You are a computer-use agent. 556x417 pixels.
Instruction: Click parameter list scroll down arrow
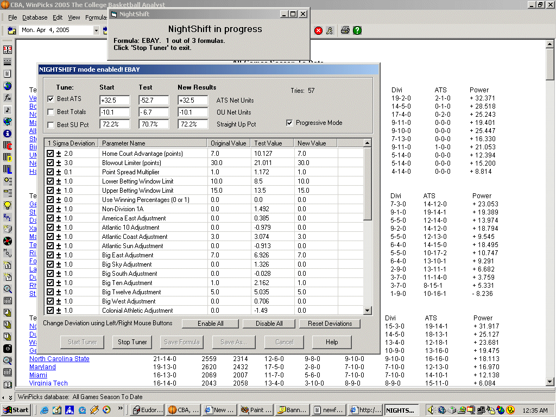[x=368, y=311]
